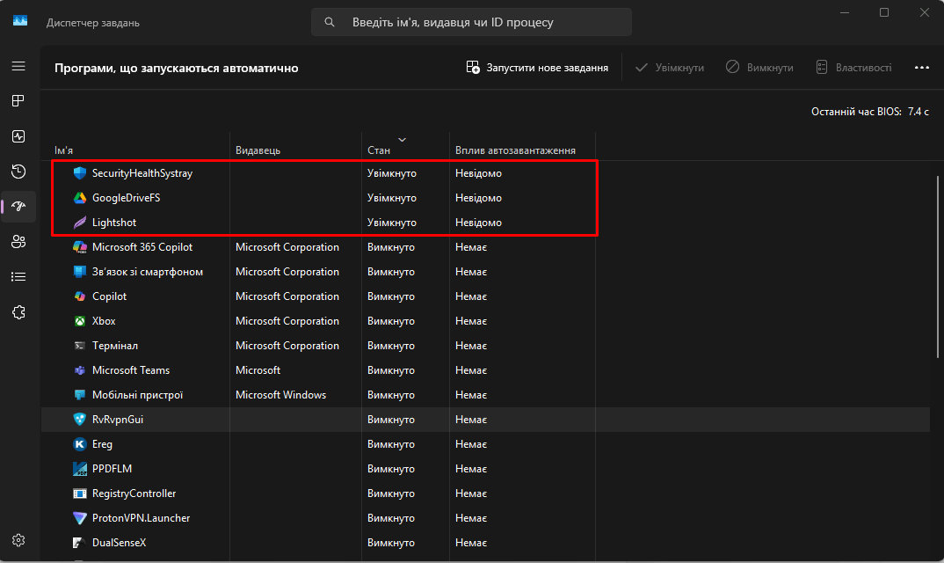The image size is (944, 563).
Task: Open the Processes page icon
Action: [18, 100]
